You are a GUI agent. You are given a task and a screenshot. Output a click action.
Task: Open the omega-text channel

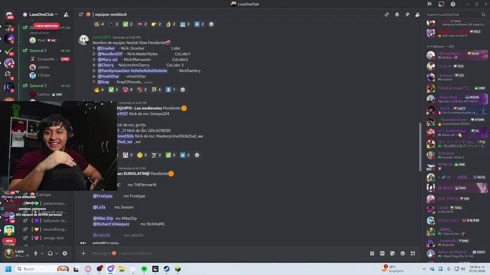46,238
